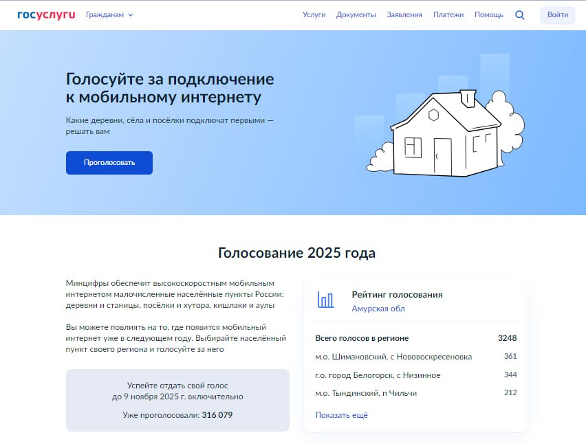Click the Голосование 2025 года heading
Screen dimensions: 586x444
pyautogui.click(x=296, y=253)
